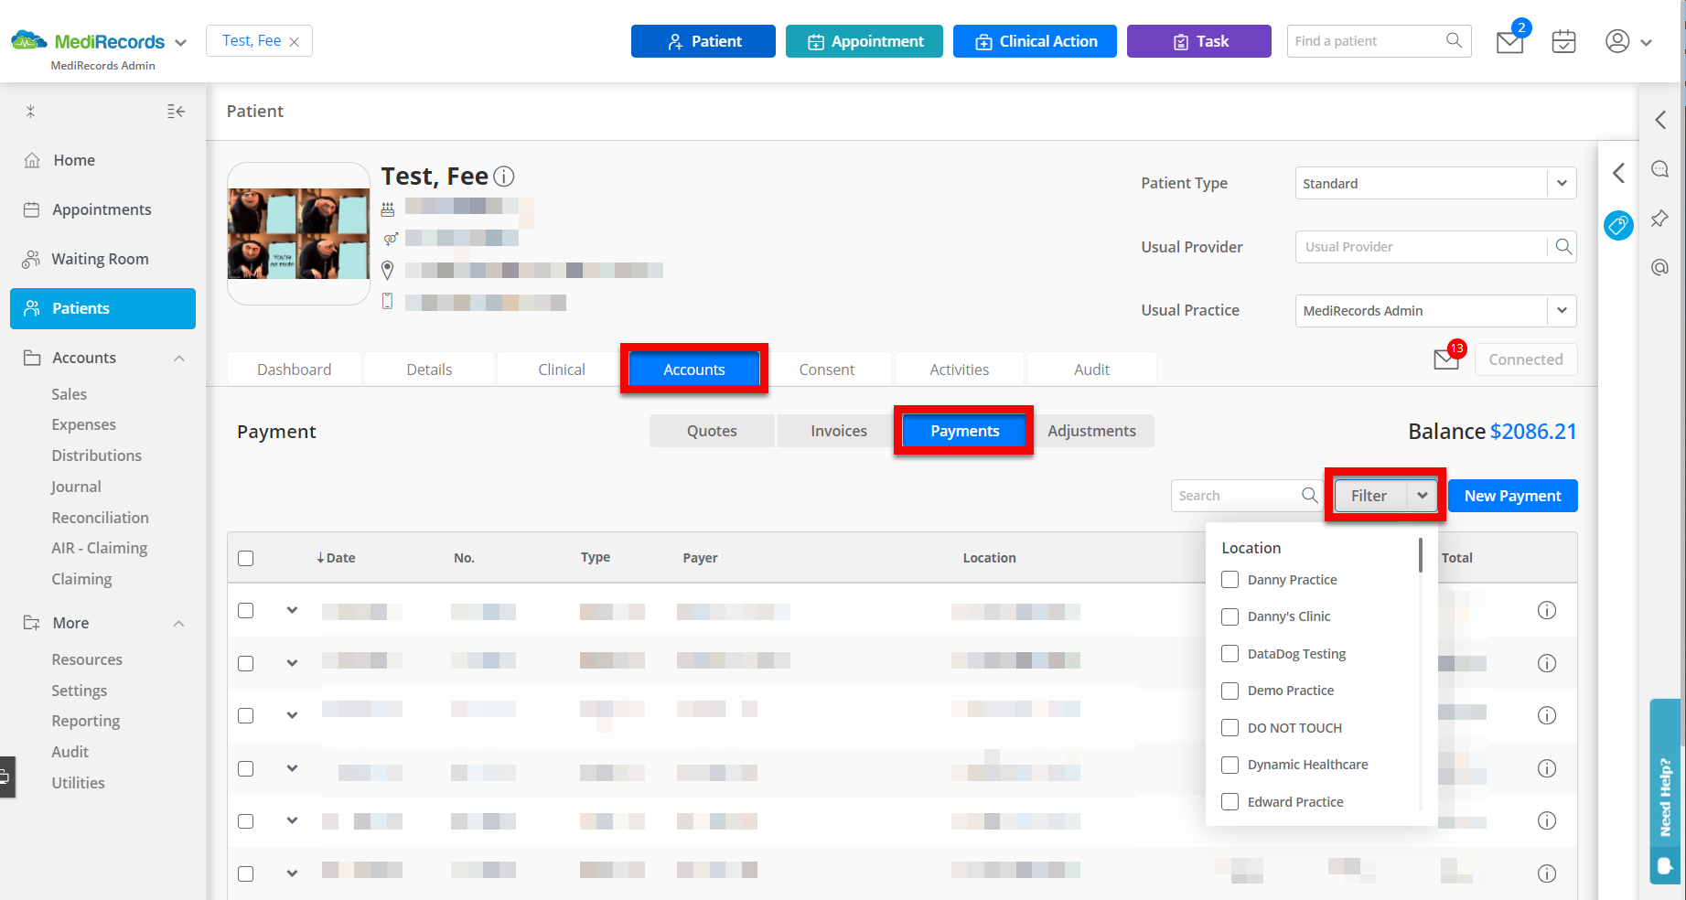Tick the select-all checkbox in table header
This screenshot has height=900, width=1686.
click(245, 558)
